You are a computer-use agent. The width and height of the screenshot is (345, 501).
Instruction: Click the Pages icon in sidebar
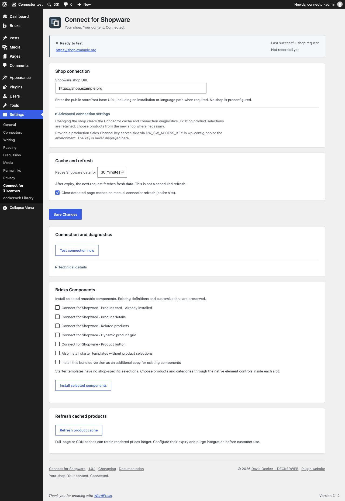(5, 56)
